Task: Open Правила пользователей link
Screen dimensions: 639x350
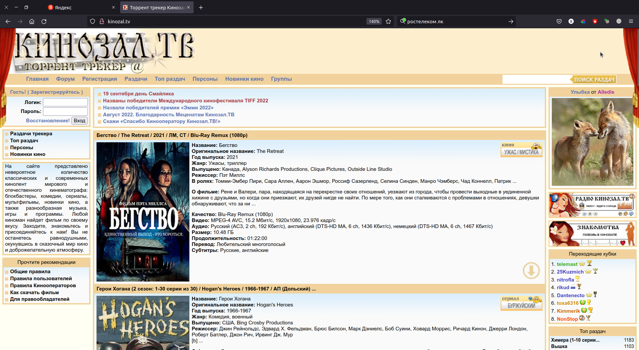Action: (41, 279)
